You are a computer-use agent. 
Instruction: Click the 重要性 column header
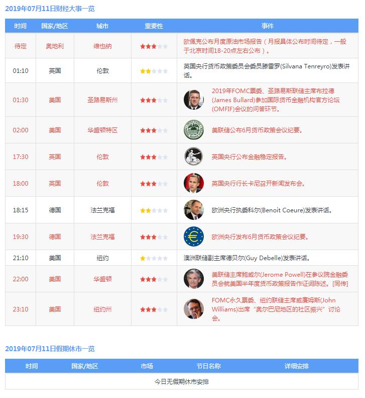154,26
